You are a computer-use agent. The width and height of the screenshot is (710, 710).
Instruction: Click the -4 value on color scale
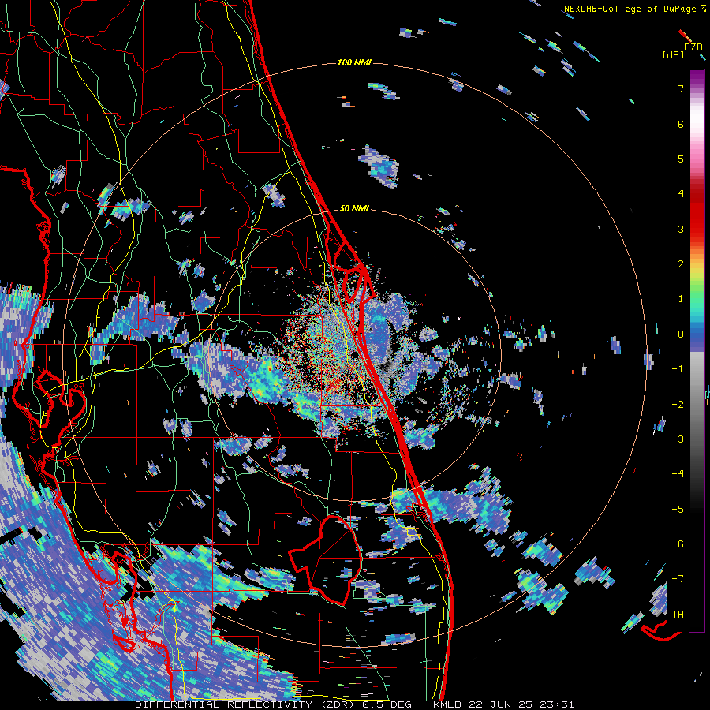pyautogui.click(x=678, y=474)
